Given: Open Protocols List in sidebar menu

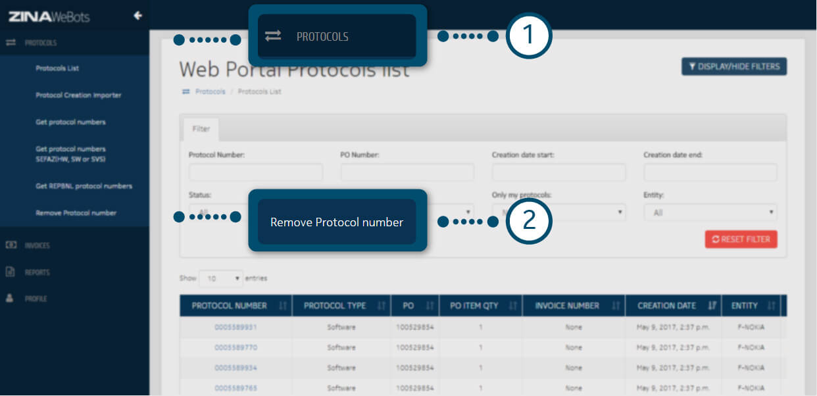Looking at the screenshot, I should coord(57,68).
